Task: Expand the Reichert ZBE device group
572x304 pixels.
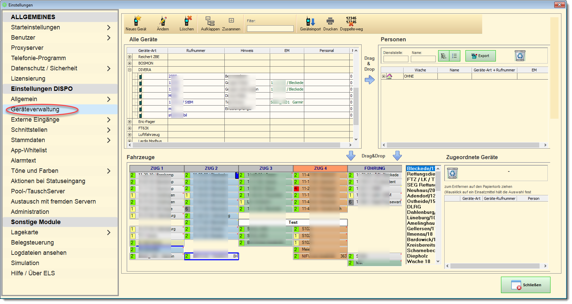Action: (x=130, y=57)
